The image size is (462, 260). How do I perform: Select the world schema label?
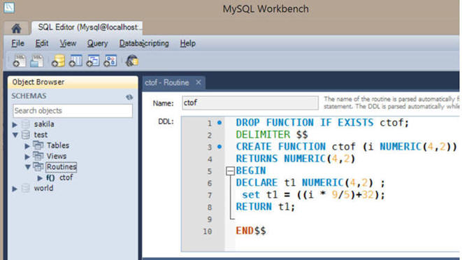tap(43, 188)
